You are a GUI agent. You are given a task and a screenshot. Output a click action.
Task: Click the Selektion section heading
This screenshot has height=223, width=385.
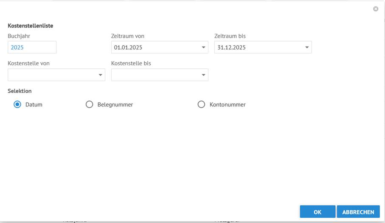[20, 91]
